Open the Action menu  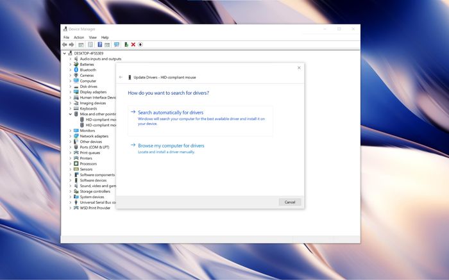79,37
